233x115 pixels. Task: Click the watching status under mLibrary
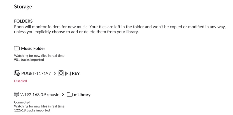tap(39, 106)
